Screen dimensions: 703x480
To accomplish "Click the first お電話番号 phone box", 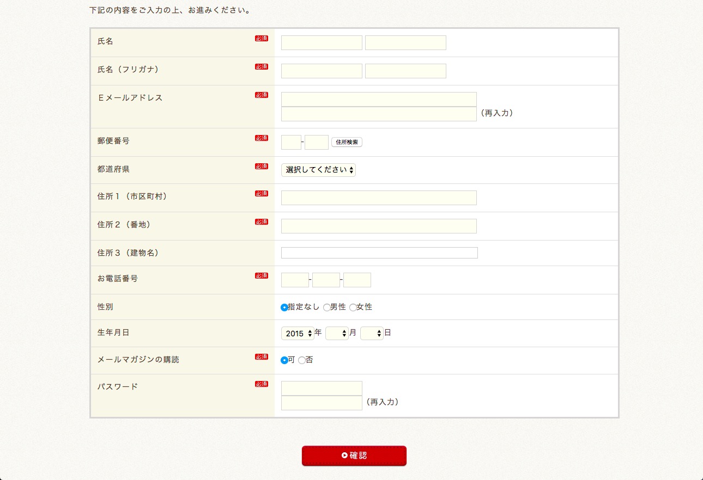I will point(295,280).
